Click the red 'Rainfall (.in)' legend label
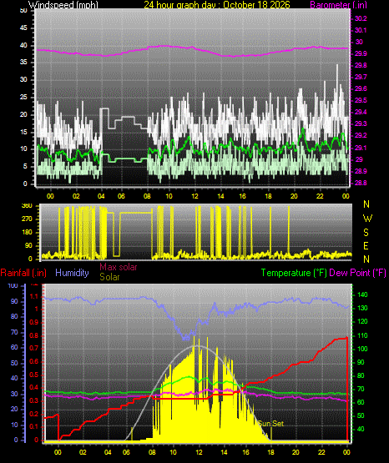This screenshot has width=389, height=463. (23, 273)
